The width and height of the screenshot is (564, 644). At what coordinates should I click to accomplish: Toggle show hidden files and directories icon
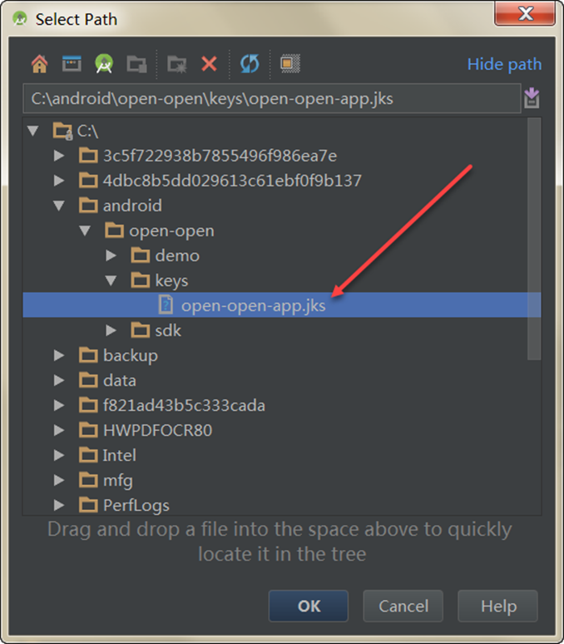click(290, 64)
